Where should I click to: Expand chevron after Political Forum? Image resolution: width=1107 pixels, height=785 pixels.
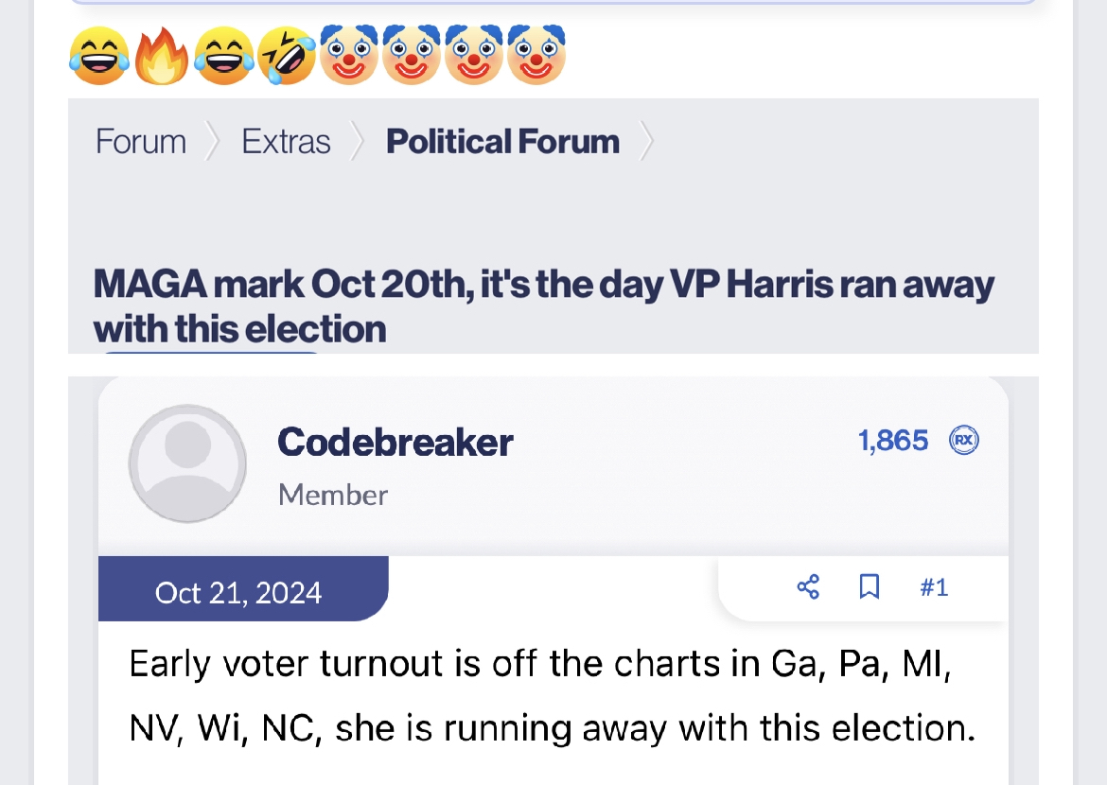click(647, 142)
